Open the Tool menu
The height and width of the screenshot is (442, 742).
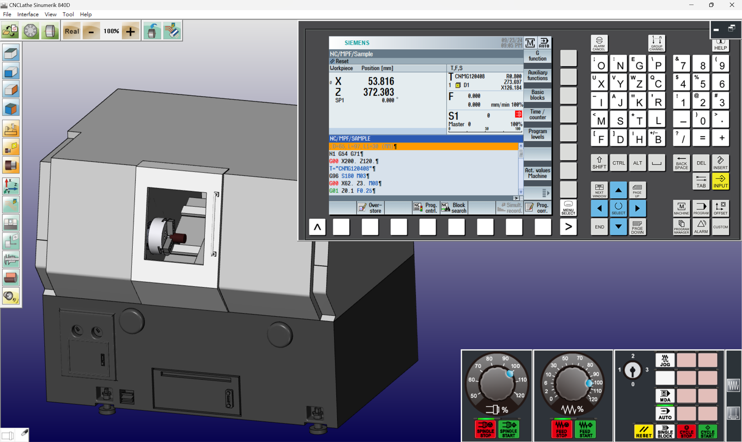(68, 14)
